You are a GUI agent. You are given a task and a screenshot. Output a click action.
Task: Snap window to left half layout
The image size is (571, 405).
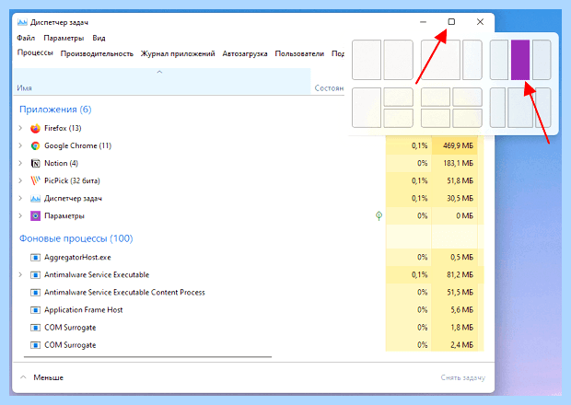pyautogui.click(x=367, y=60)
